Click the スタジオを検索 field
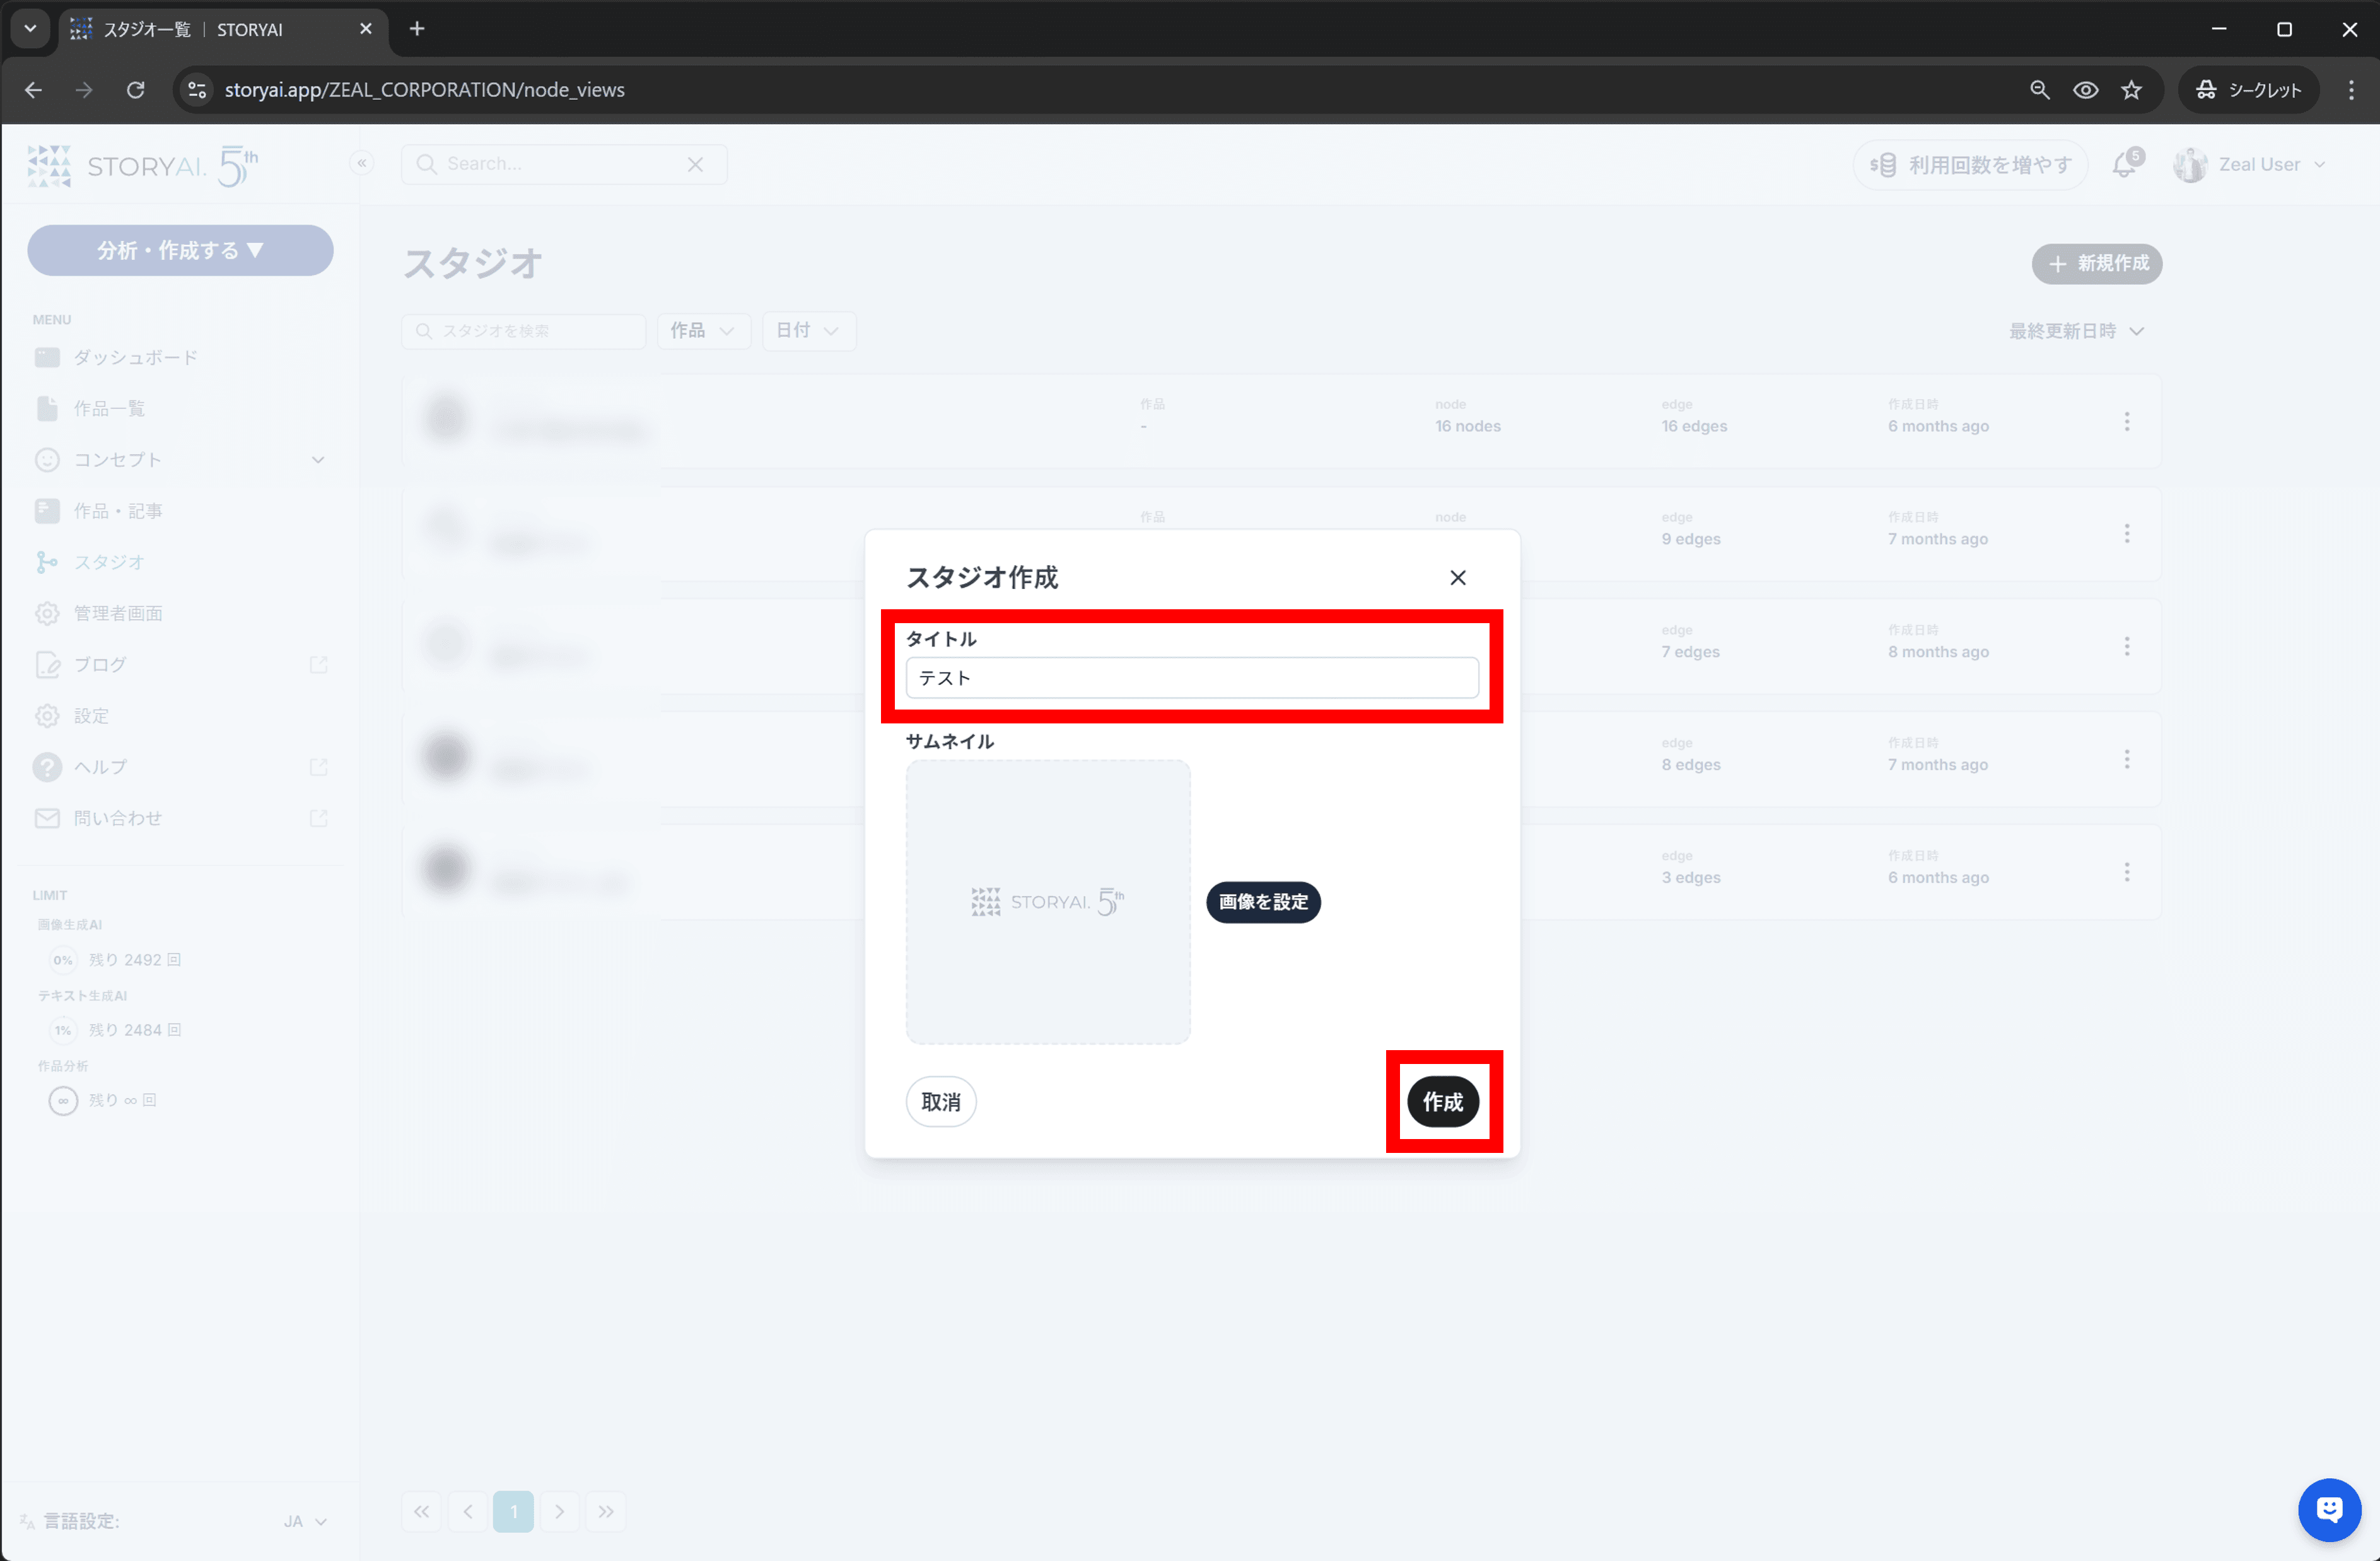This screenshot has height=1561, width=2380. [524, 330]
